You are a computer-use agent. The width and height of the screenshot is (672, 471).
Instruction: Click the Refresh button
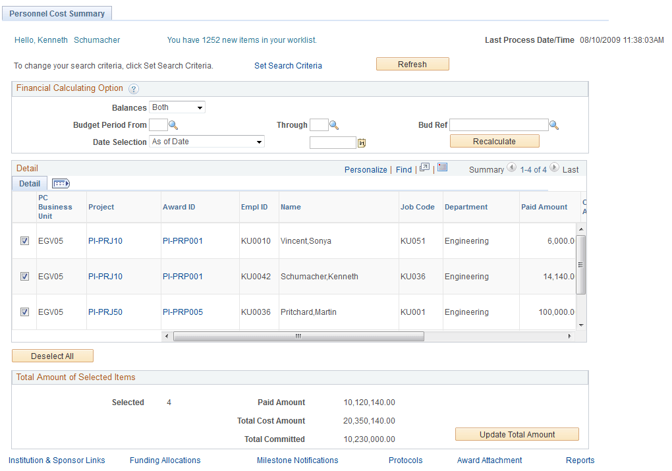(412, 64)
